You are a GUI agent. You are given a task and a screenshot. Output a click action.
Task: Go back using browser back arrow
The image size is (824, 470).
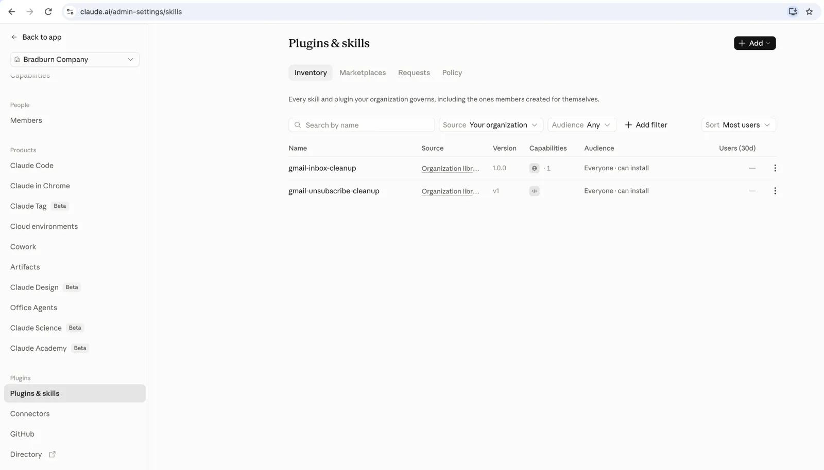(12, 11)
